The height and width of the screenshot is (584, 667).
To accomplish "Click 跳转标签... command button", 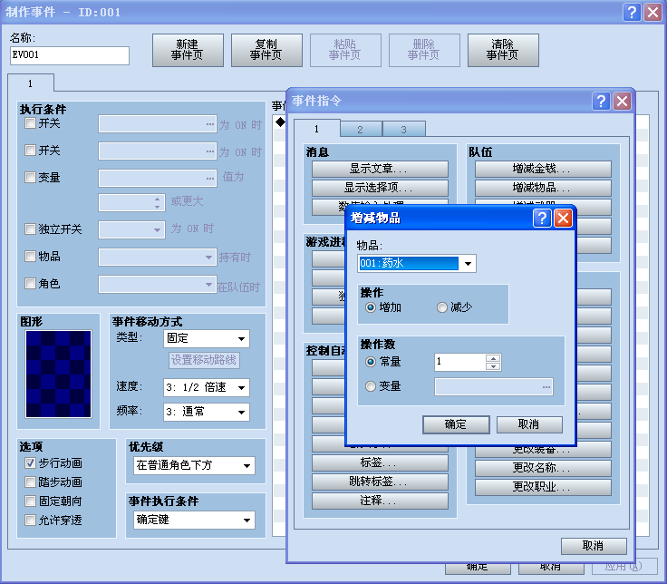I will tap(380, 482).
